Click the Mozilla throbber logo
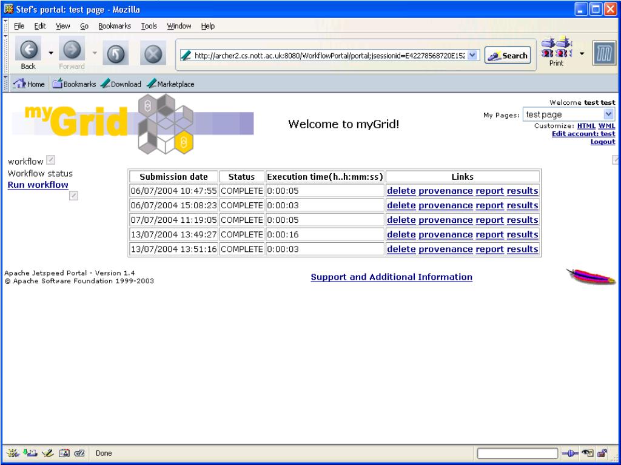The height and width of the screenshot is (465, 621). tap(605, 53)
